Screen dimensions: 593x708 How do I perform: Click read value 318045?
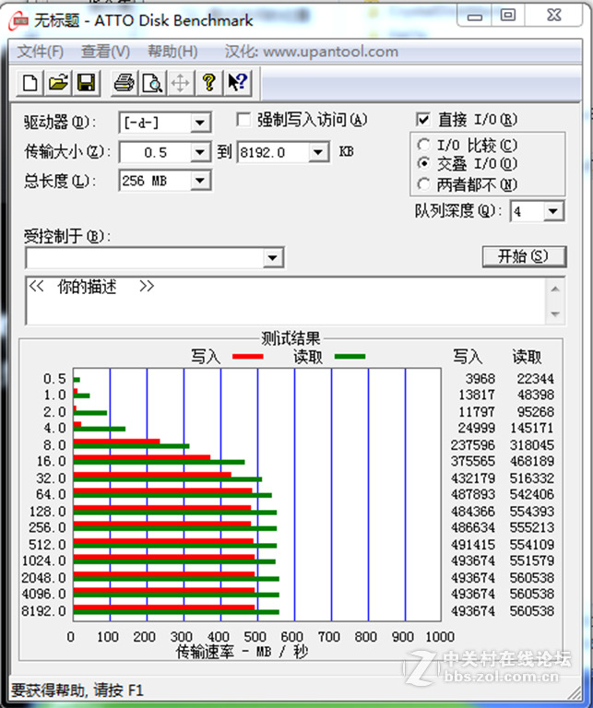coord(532,445)
